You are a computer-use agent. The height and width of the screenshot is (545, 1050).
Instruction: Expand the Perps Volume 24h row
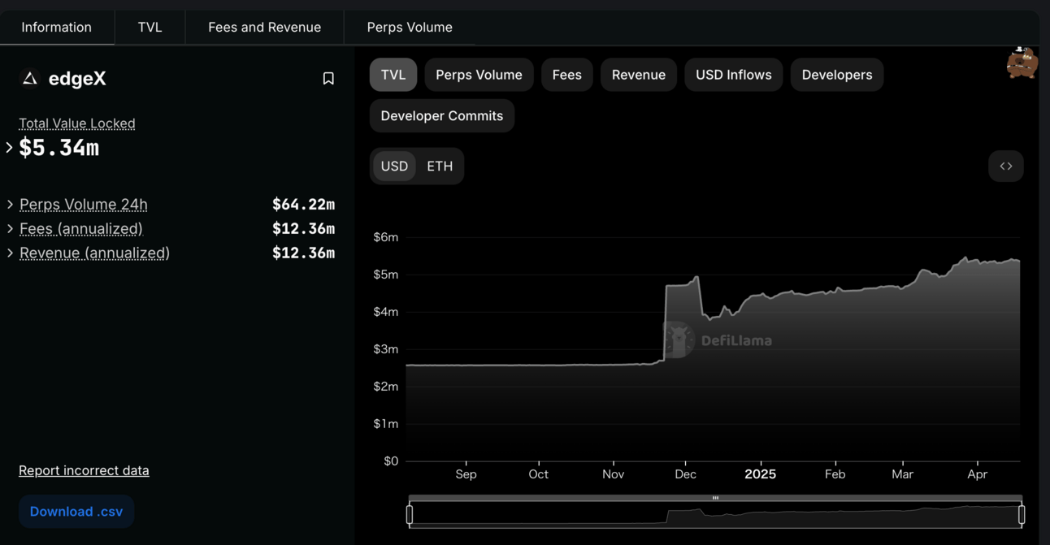(x=10, y=204)
